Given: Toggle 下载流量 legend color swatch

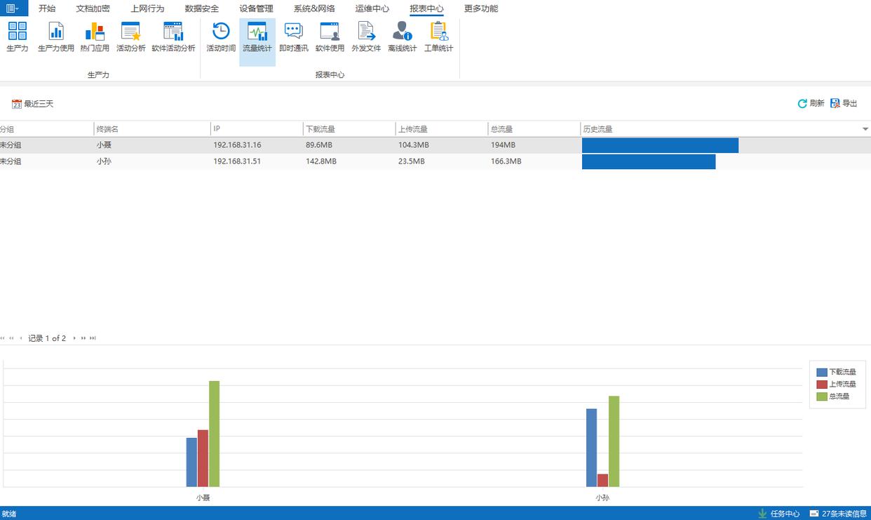Looking at the screenshot, I should pos(822,372).
